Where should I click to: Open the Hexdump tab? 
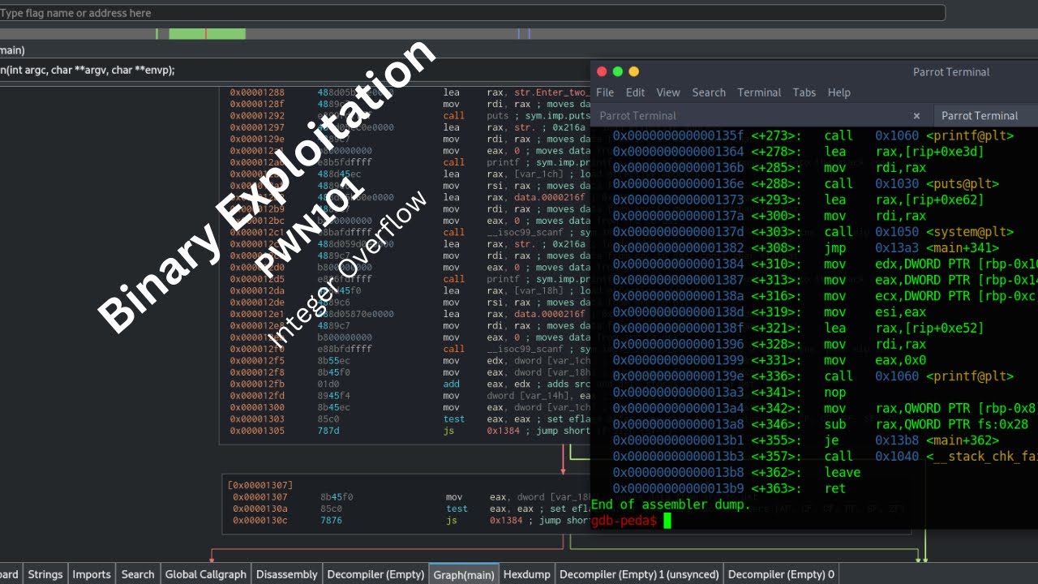[x=526, y=574]
